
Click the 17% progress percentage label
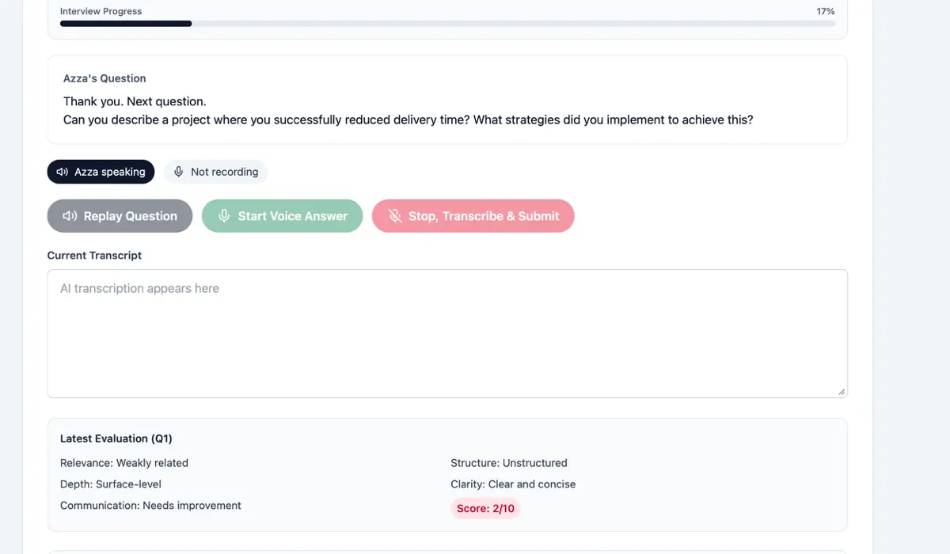825,11
